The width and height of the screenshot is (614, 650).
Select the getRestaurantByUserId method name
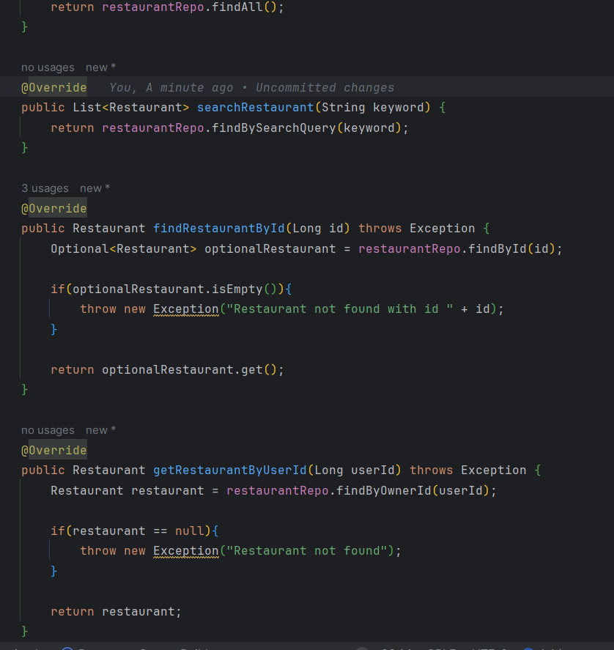click(x=230, y=470)
